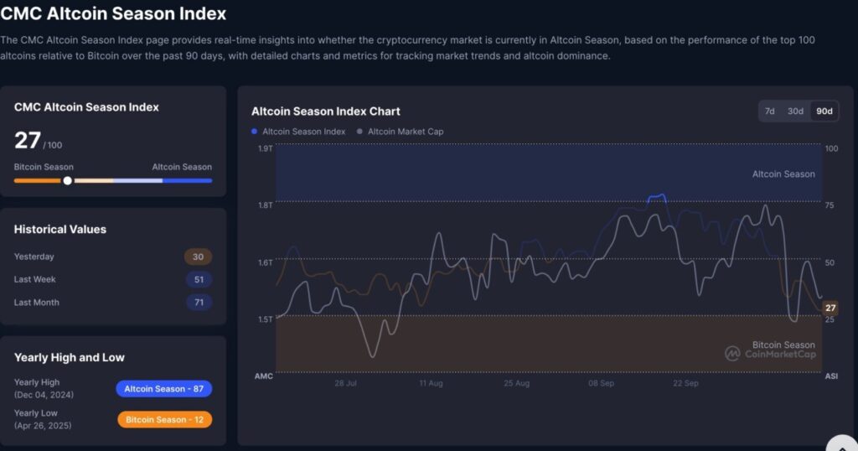Toggle the Altcoin Market Cap series label
858x451 pixels.
tap(406, 132)
